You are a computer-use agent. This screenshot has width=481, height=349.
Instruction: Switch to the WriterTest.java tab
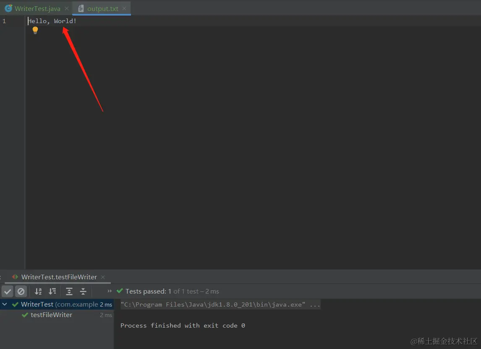click(37, 8)
